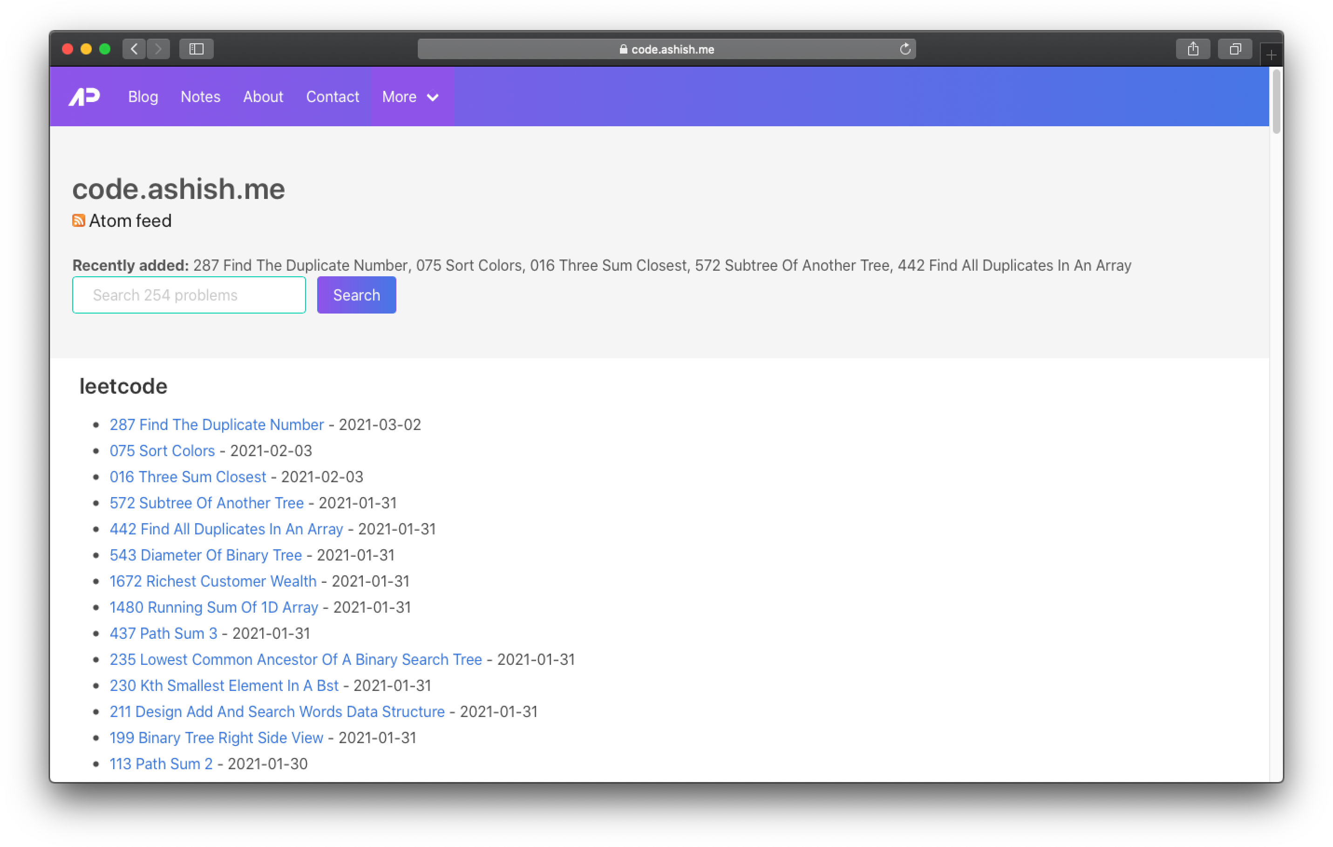The height and width of the screenshot is (847, 1333).
Task: Open the Blog nav item
Action: pyautogui.click(x=143, y=97)
